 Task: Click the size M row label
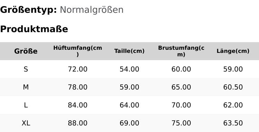click(x=26, y=87)
